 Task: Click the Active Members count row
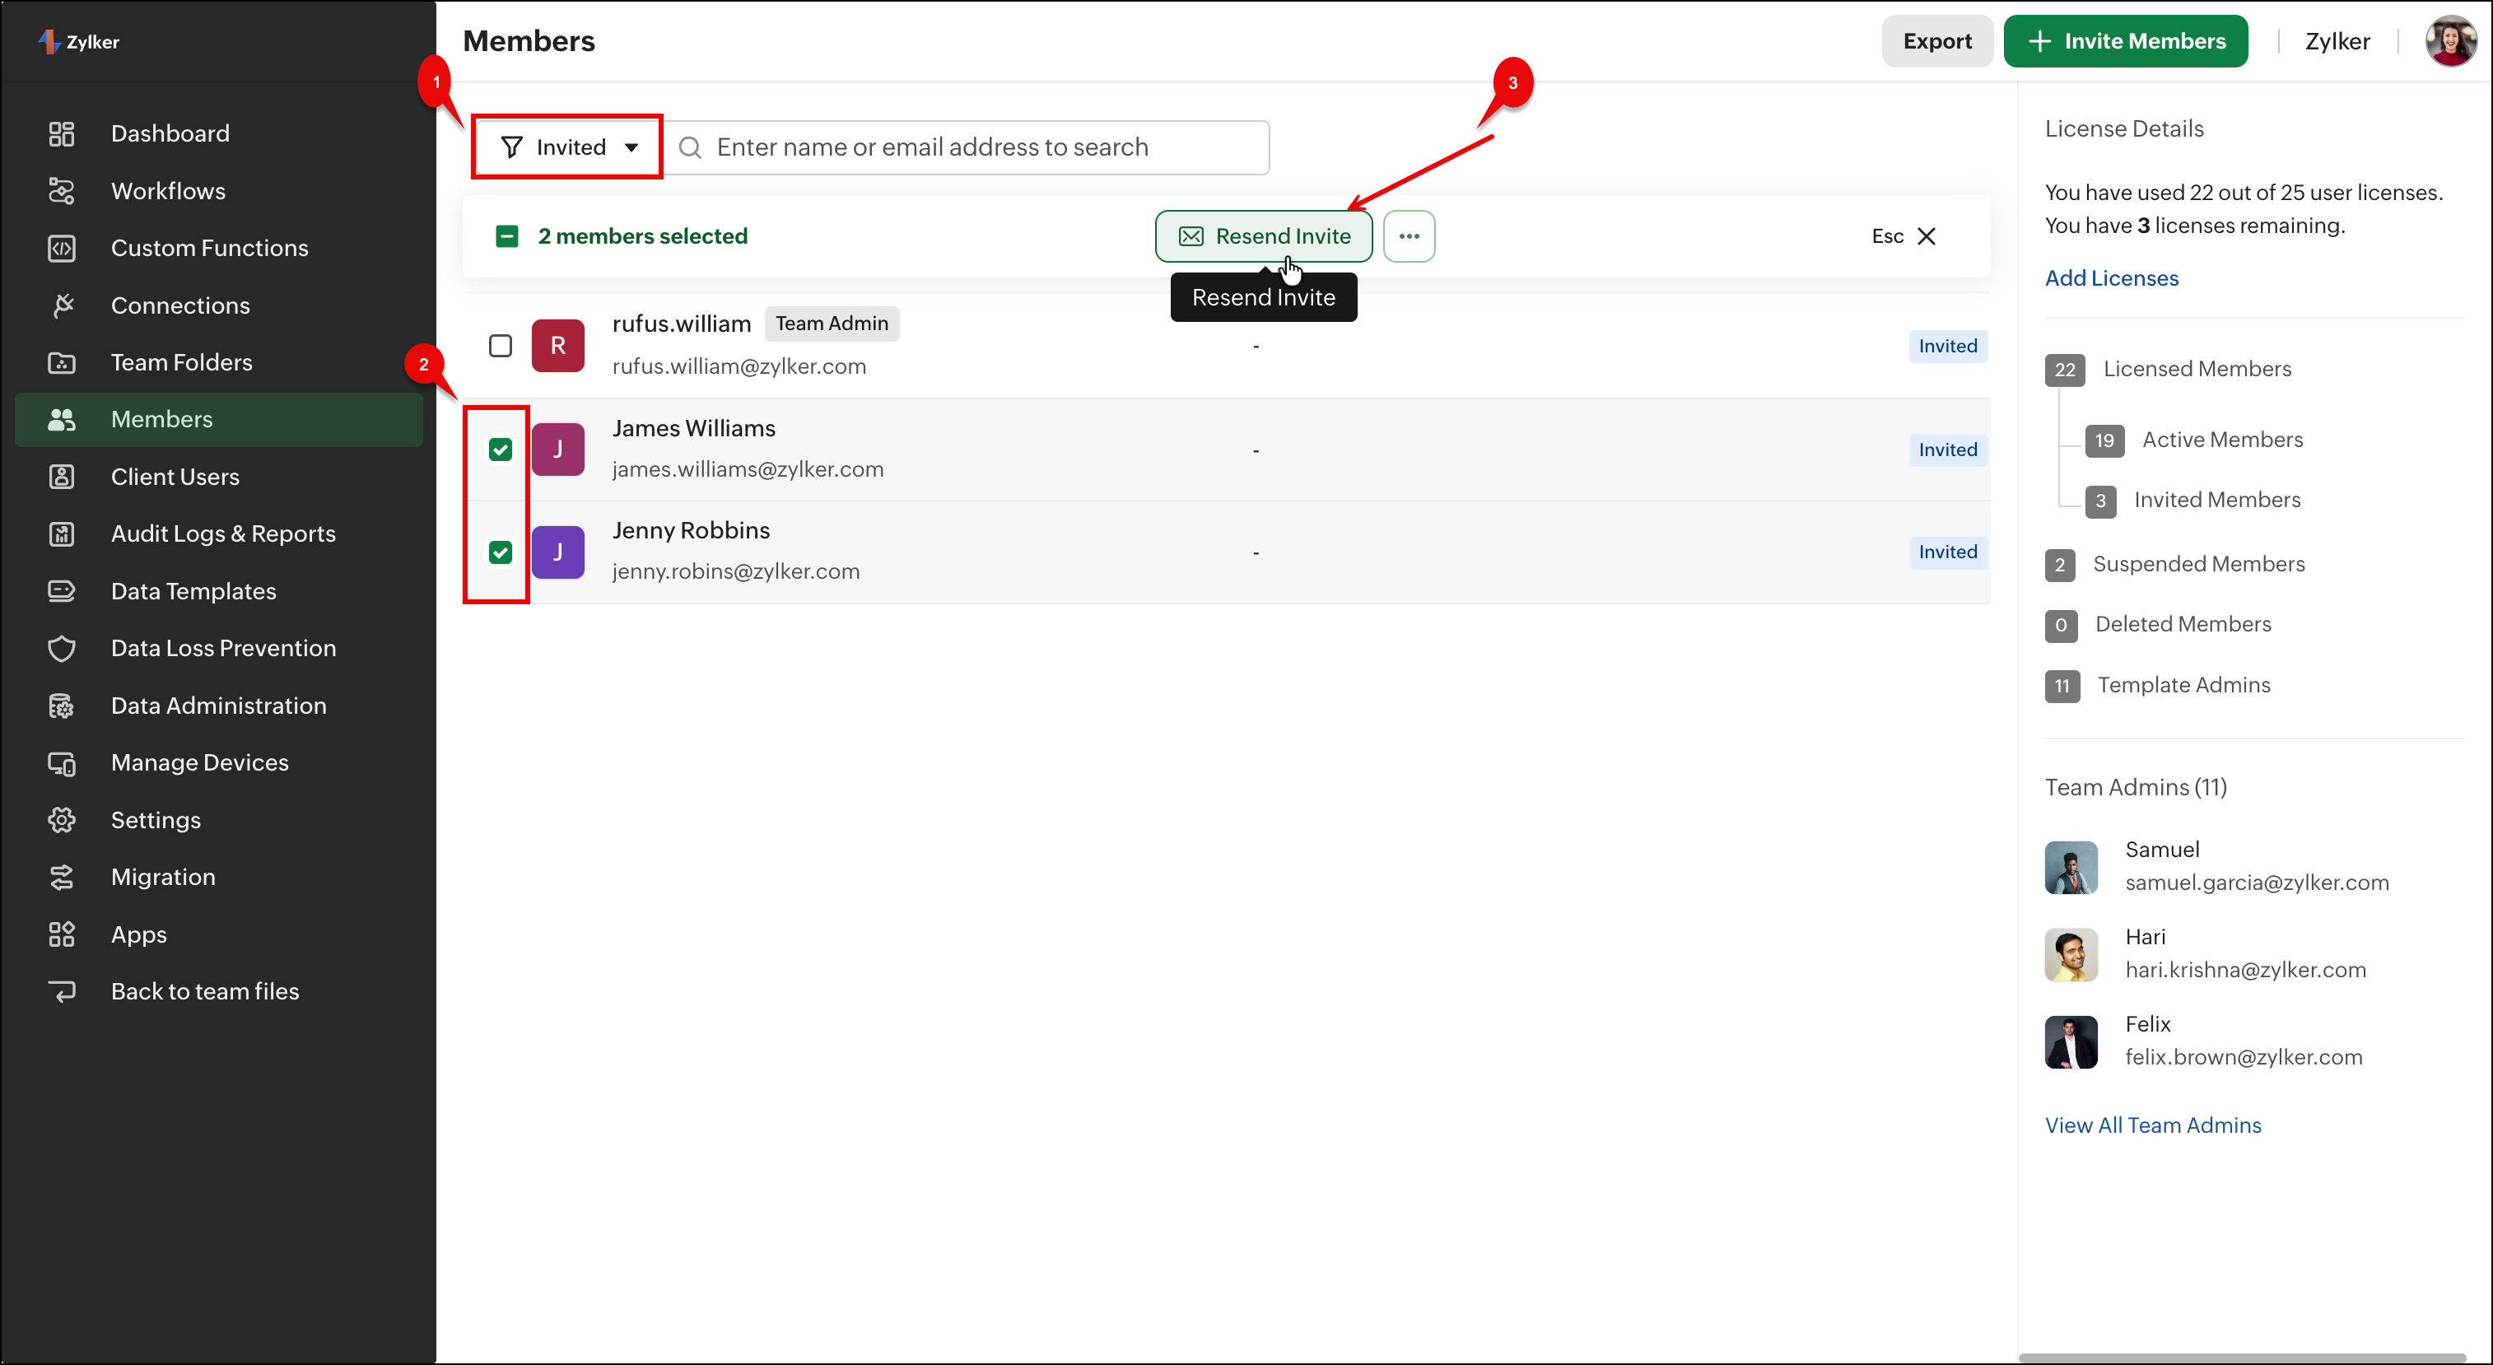pos(2194,440)
